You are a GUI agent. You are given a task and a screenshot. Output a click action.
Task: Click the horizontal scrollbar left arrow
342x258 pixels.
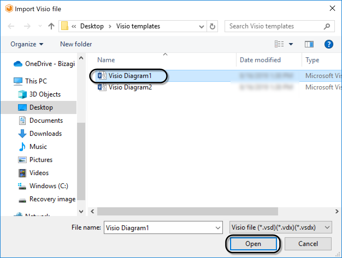pos(92,211)
